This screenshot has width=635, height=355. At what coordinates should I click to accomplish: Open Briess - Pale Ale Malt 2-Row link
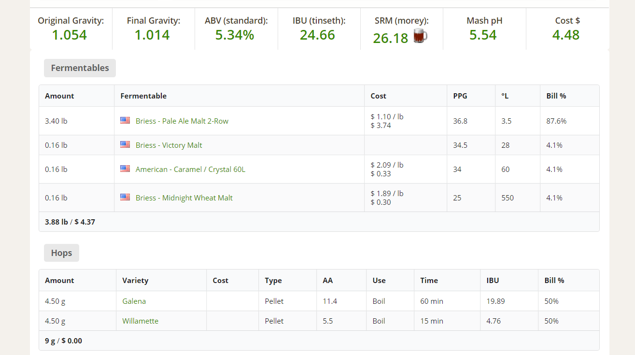pos(182,121)
